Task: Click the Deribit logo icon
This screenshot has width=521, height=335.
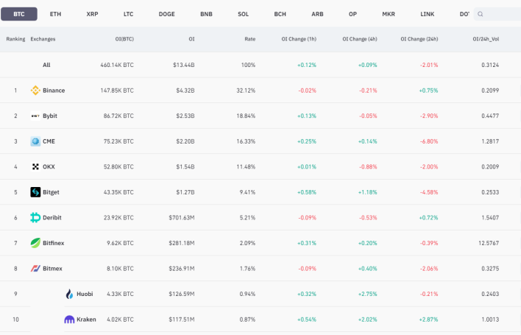Action: click(x=35, y=218)
